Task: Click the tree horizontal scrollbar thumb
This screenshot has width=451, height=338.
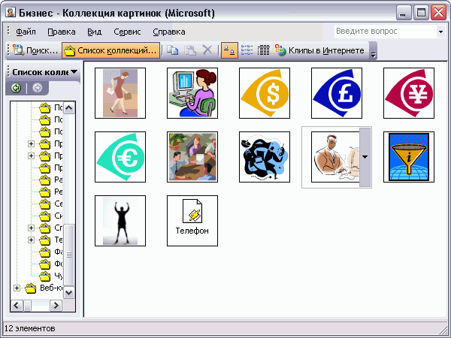Action: 27,305
